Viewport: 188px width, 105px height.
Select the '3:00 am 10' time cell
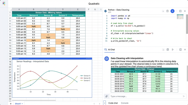pyautogui.click(x=19, y=40)
